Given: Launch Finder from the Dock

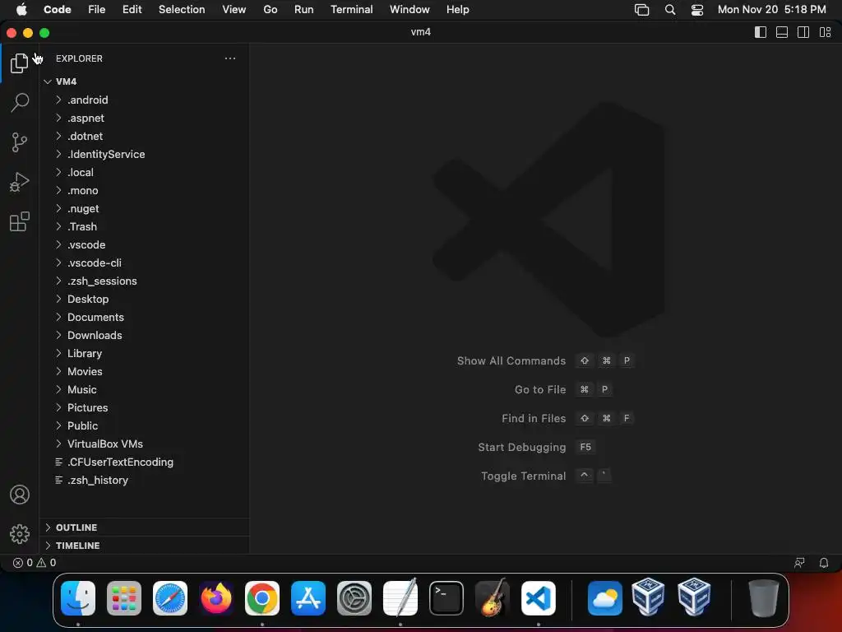Looking at the screenshot, I should 78,598.
